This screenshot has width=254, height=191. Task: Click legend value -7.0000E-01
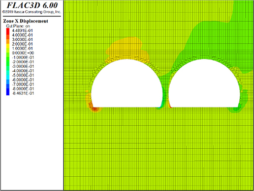click(23, 84)
